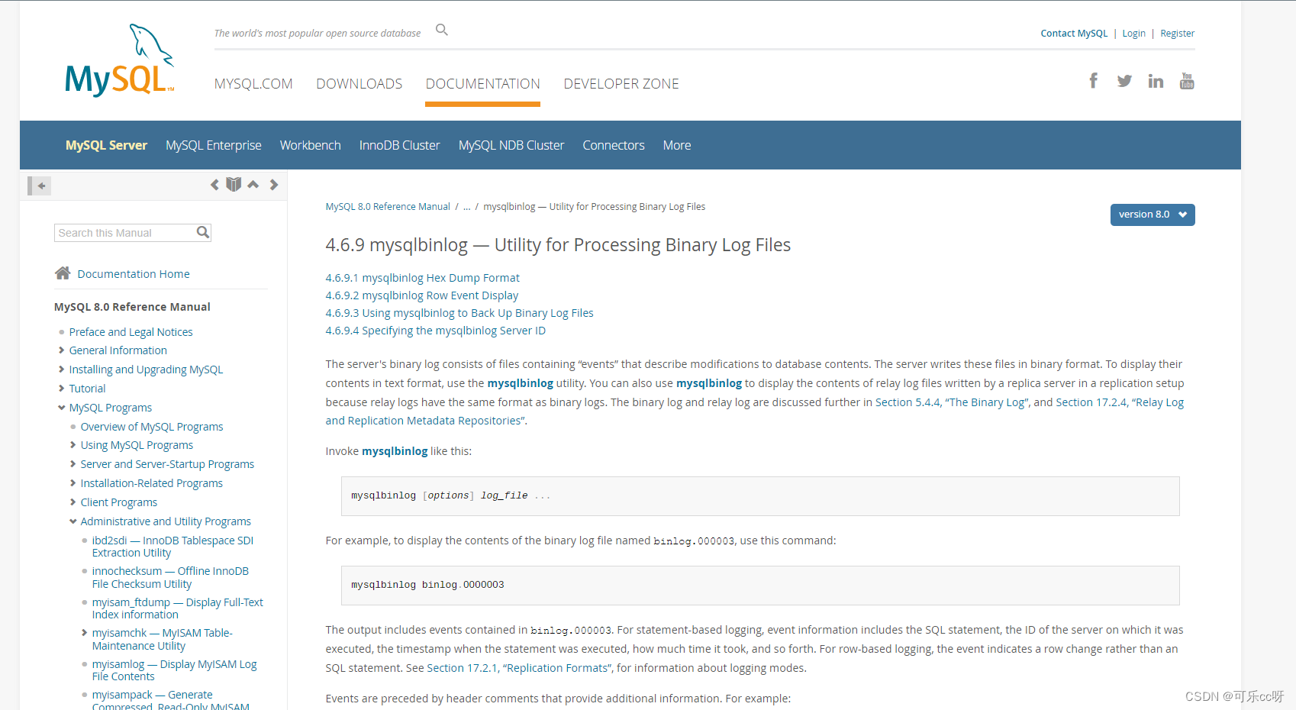Open the MYSQL.COM top tab
The width and height of the screenshot is (1296, 710).
point(253,84)
